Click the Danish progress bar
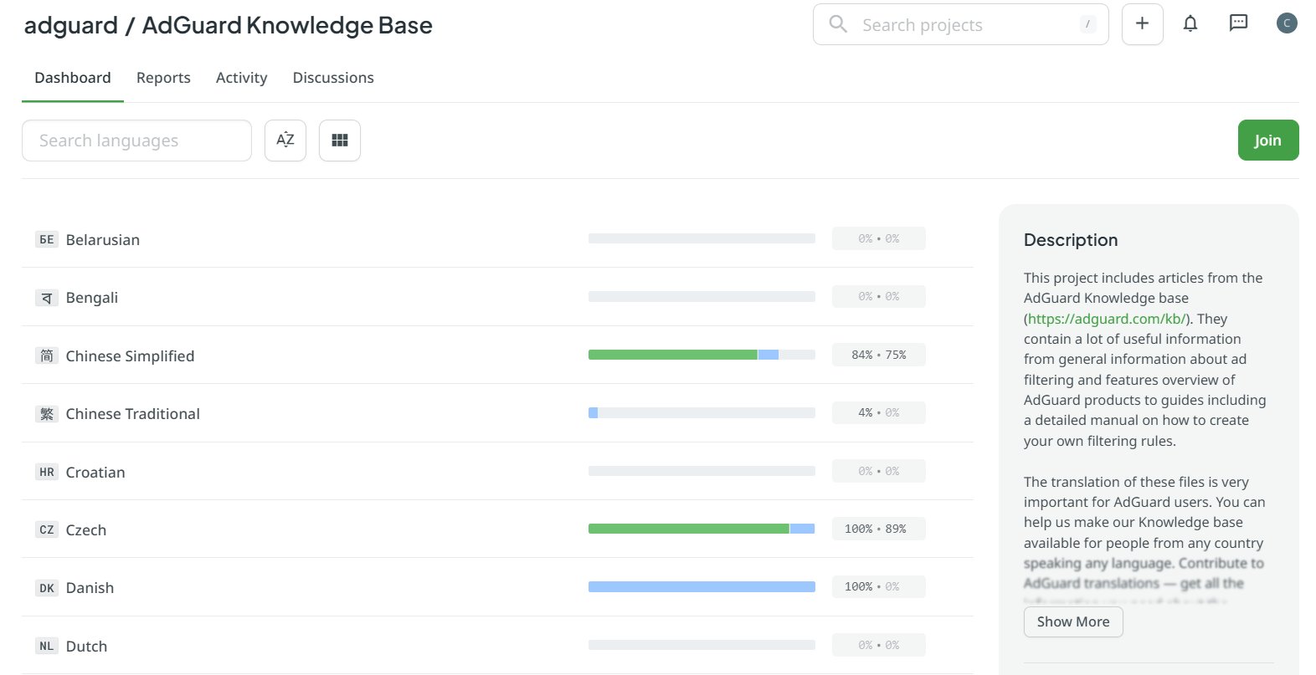The height and width of the screenshot is (675, 1316). 702,587
